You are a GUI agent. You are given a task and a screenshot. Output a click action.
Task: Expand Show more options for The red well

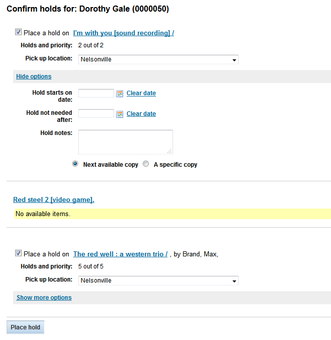(44, 298)
